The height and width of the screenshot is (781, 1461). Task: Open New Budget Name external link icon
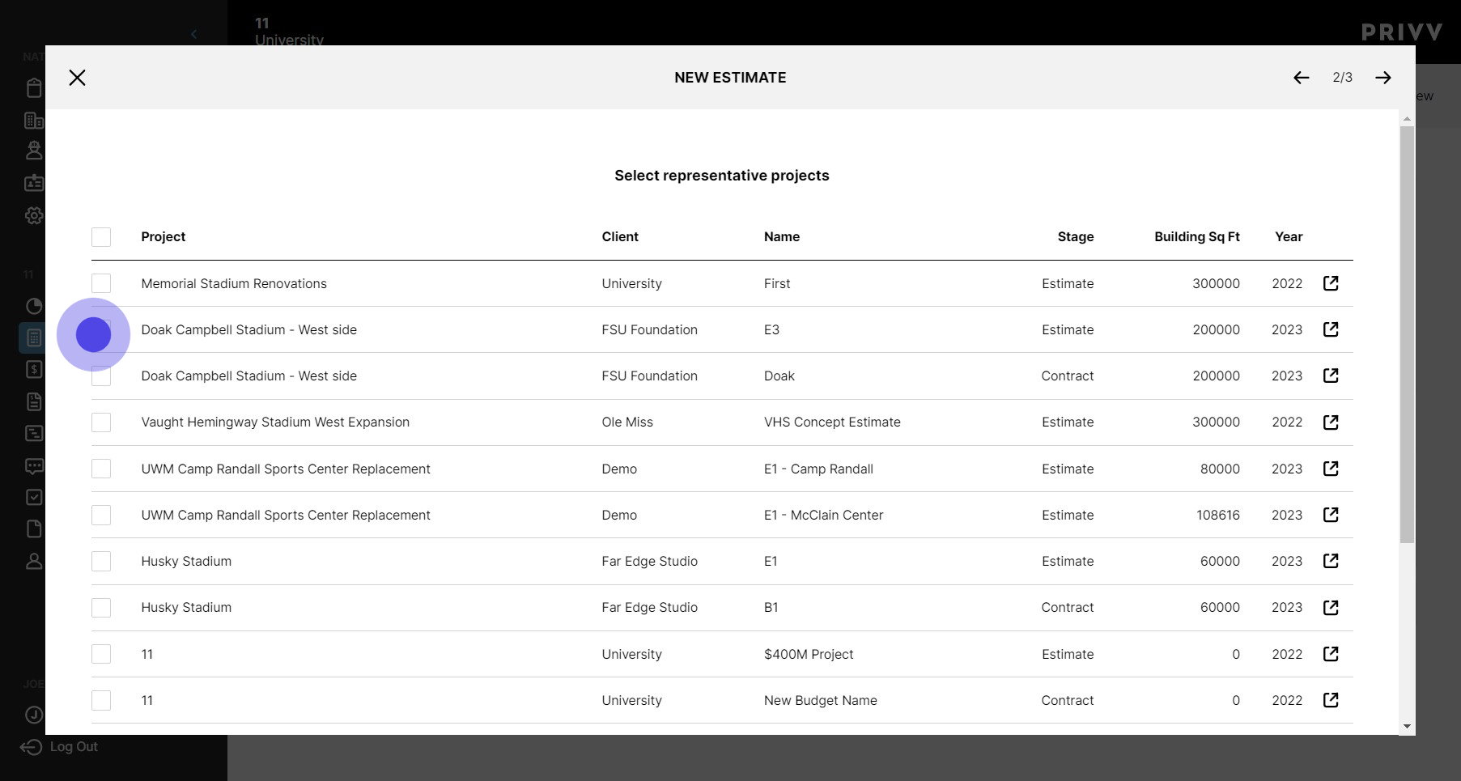1331,700
